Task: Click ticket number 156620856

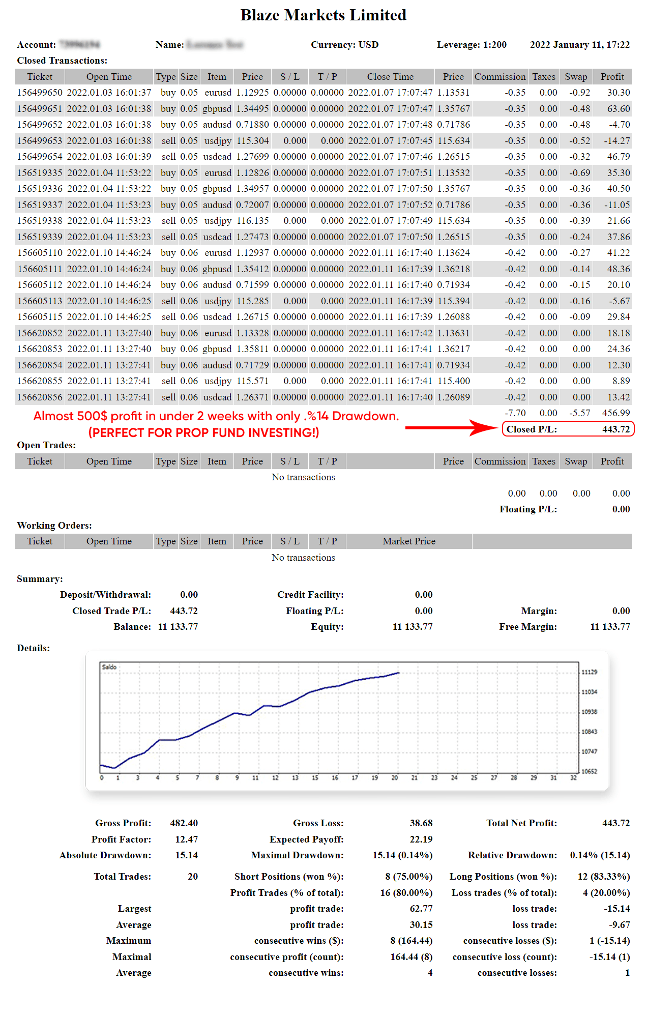Action: pyautogui.click(x=40, y=397)
